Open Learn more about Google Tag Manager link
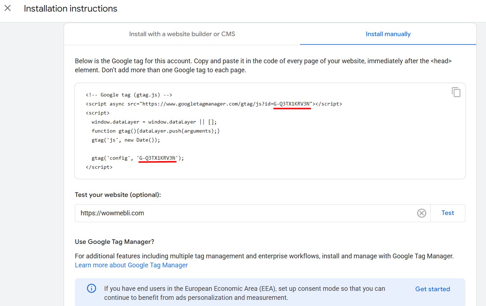 tap(131, 265)
